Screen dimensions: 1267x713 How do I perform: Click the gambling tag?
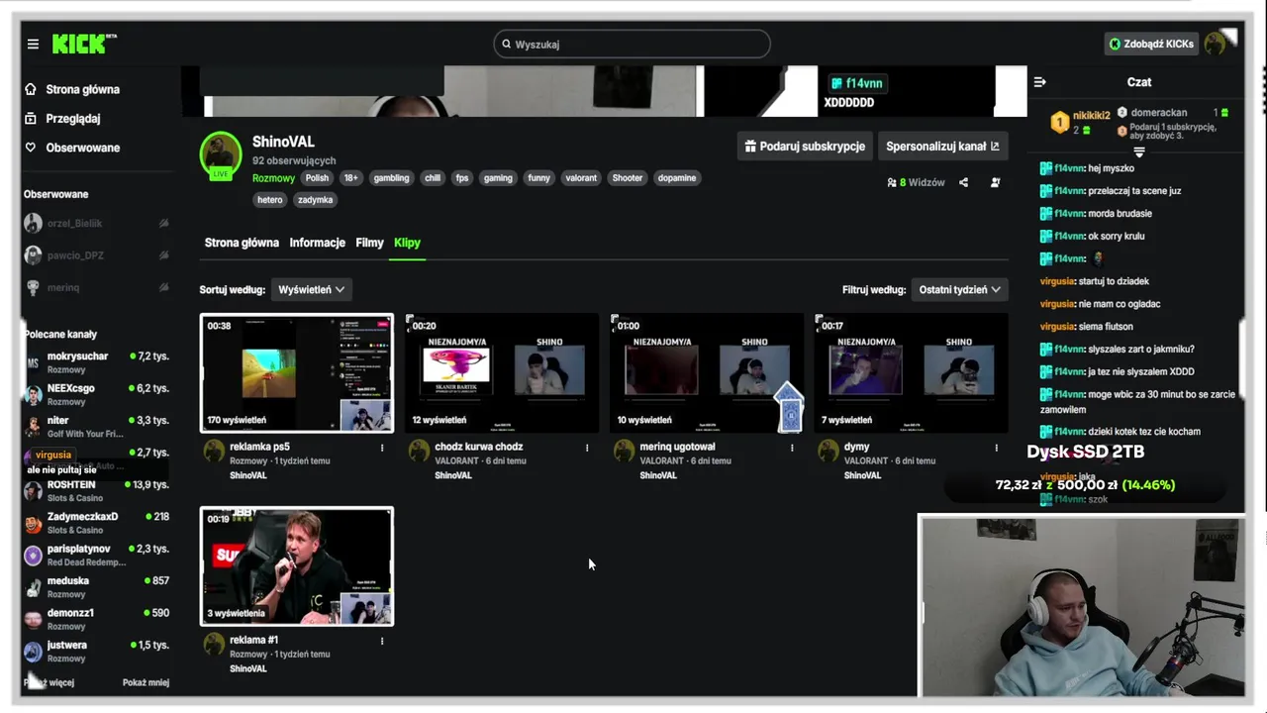pyautogui.click(x=391, y=178)
